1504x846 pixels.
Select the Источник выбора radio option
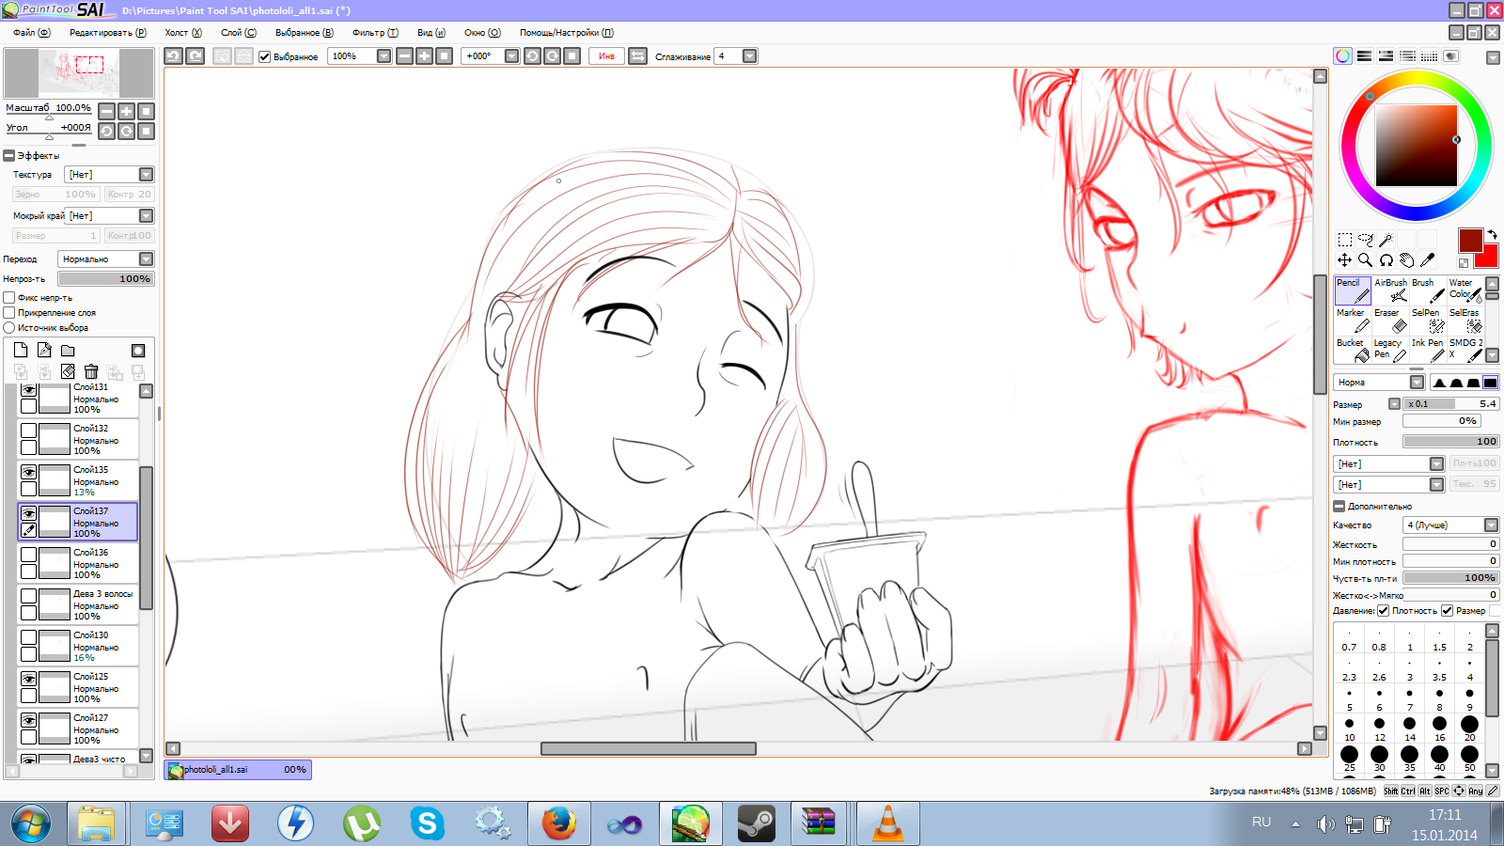(9, 328)
